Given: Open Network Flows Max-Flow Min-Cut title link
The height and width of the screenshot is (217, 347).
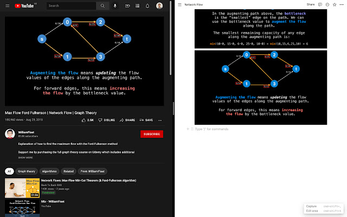Looking at the screenshot, I should click(x=88, y=181).
